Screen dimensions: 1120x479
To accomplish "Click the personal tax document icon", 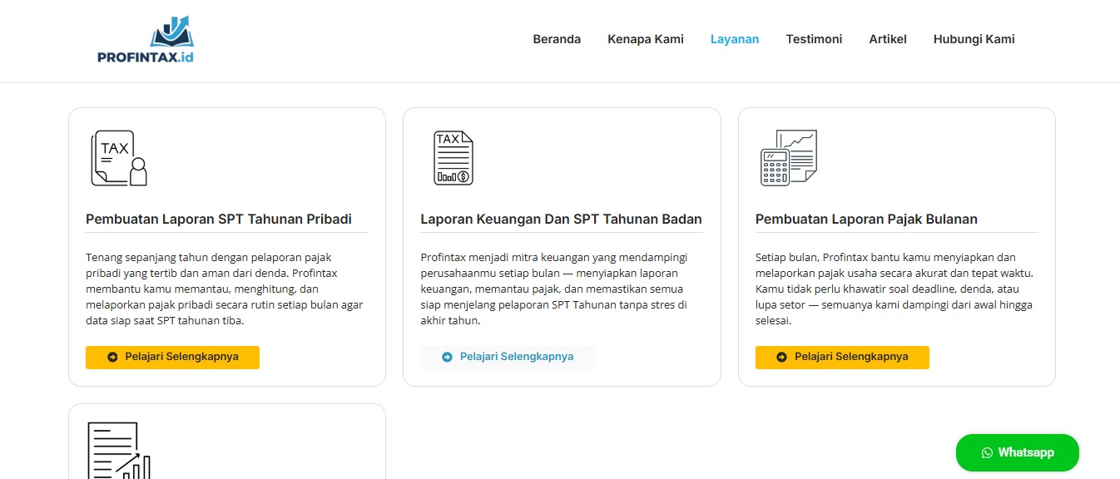I will click(118, 158).
